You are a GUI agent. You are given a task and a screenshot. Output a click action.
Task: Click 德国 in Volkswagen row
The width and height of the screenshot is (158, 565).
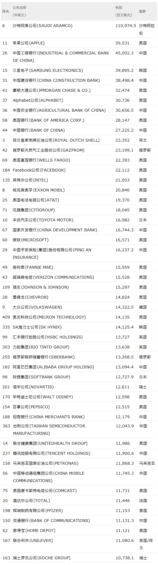143,307
